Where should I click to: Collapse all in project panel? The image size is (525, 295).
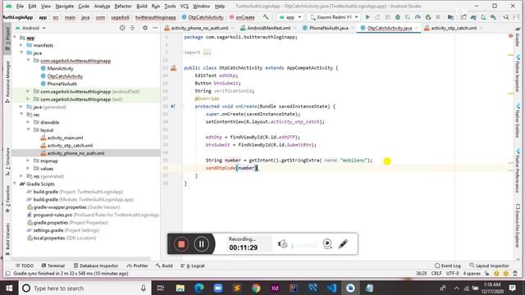pos(133,28)
